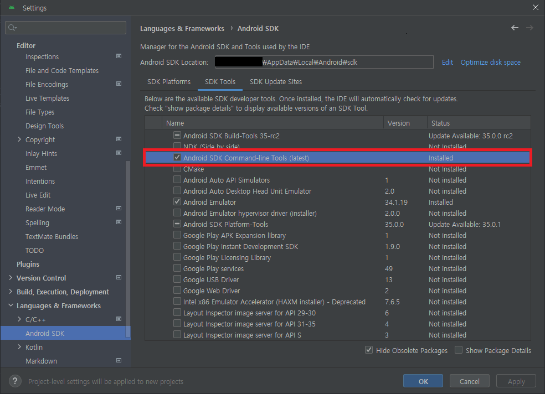Toggle Android SDK Platform-Tools checkbox
Image resolution: width=545 pixels, height=394 pixels.
point(177,224)
